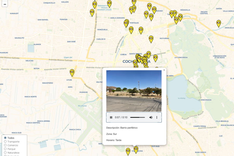The image size is (234, 156).
Task: Open sound marker beside Aranjuez label
Action: [154, 10]
